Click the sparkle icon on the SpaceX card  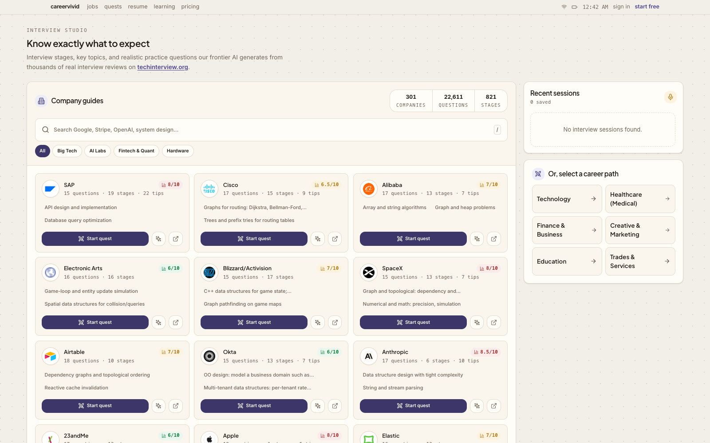point(477,323)
